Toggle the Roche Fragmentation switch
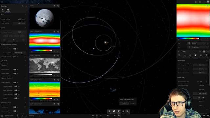The image size is (210, 118). (x=15, y=90)
